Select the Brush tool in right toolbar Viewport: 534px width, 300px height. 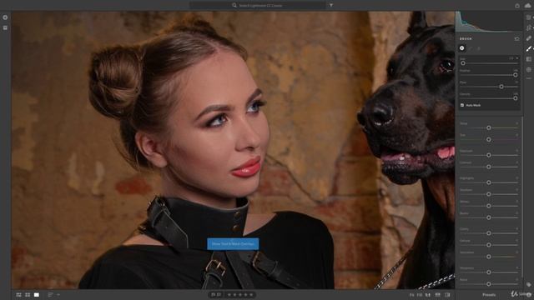coord(528,48)
